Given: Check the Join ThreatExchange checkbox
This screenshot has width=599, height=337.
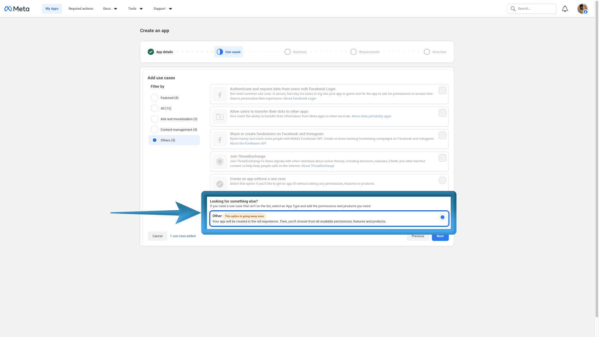Looking at the screenshot, I should pos(442,158).
